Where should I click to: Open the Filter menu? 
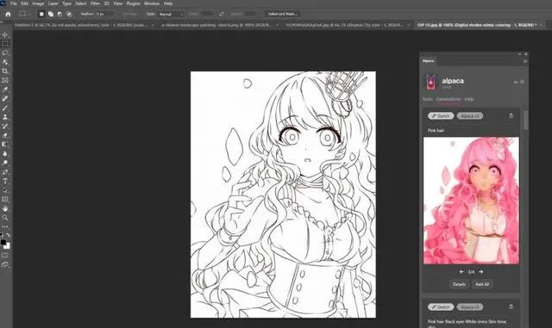(95, 3)
